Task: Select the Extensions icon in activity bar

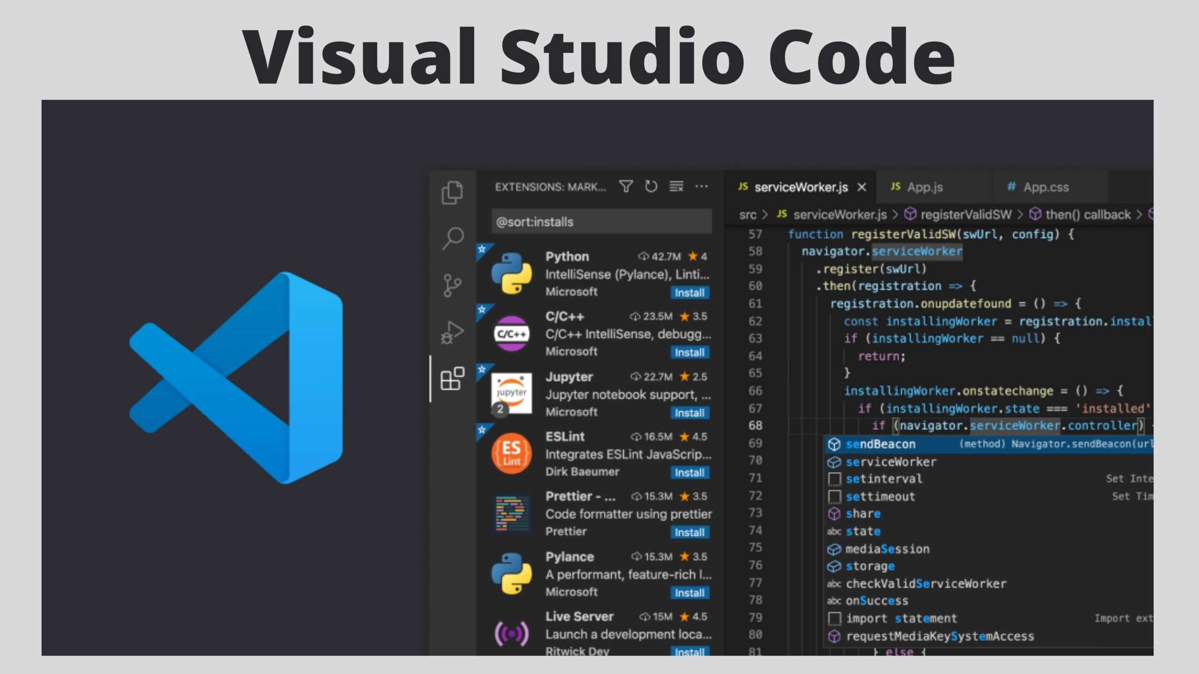Action: [x=452, y=378]
